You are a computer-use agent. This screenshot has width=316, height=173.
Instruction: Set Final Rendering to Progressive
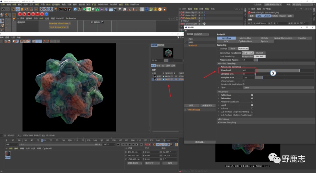click(247, 56)
